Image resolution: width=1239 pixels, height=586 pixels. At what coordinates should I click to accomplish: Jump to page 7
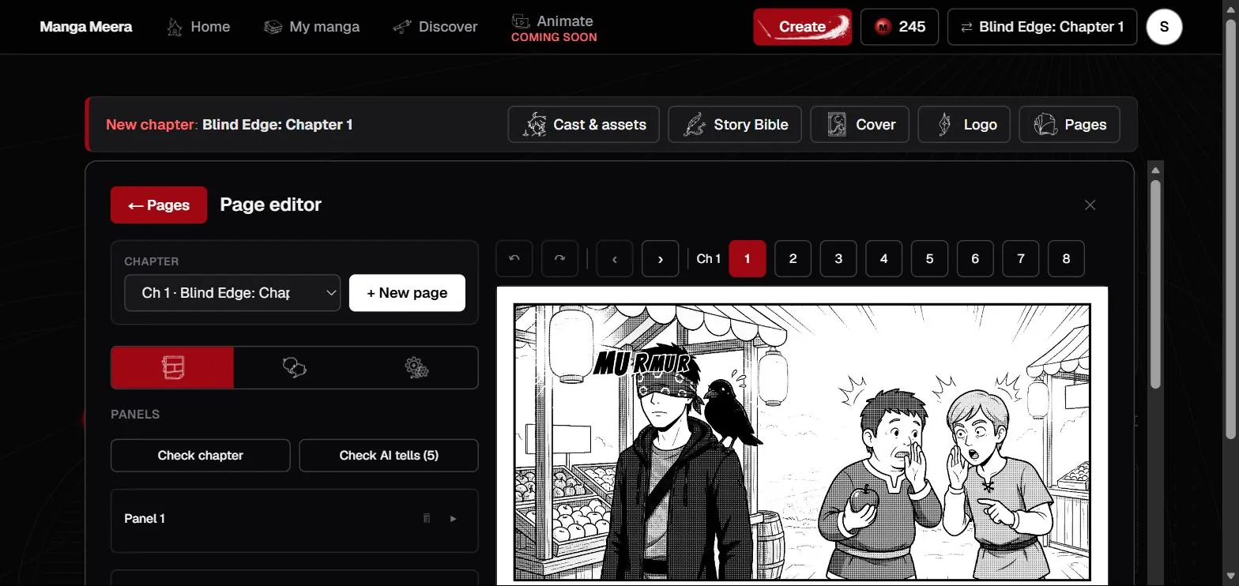pos(1021,259)
